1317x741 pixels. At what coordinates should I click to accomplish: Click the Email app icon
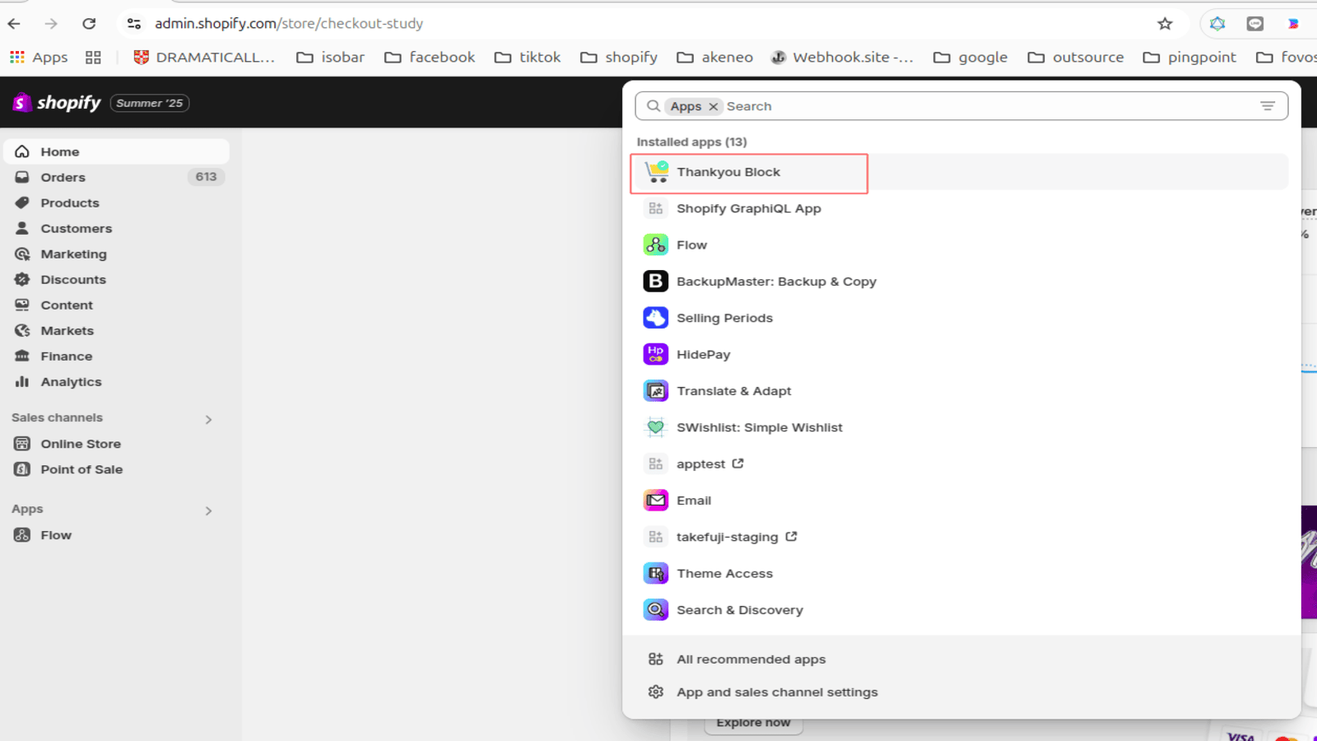point(656,500)
